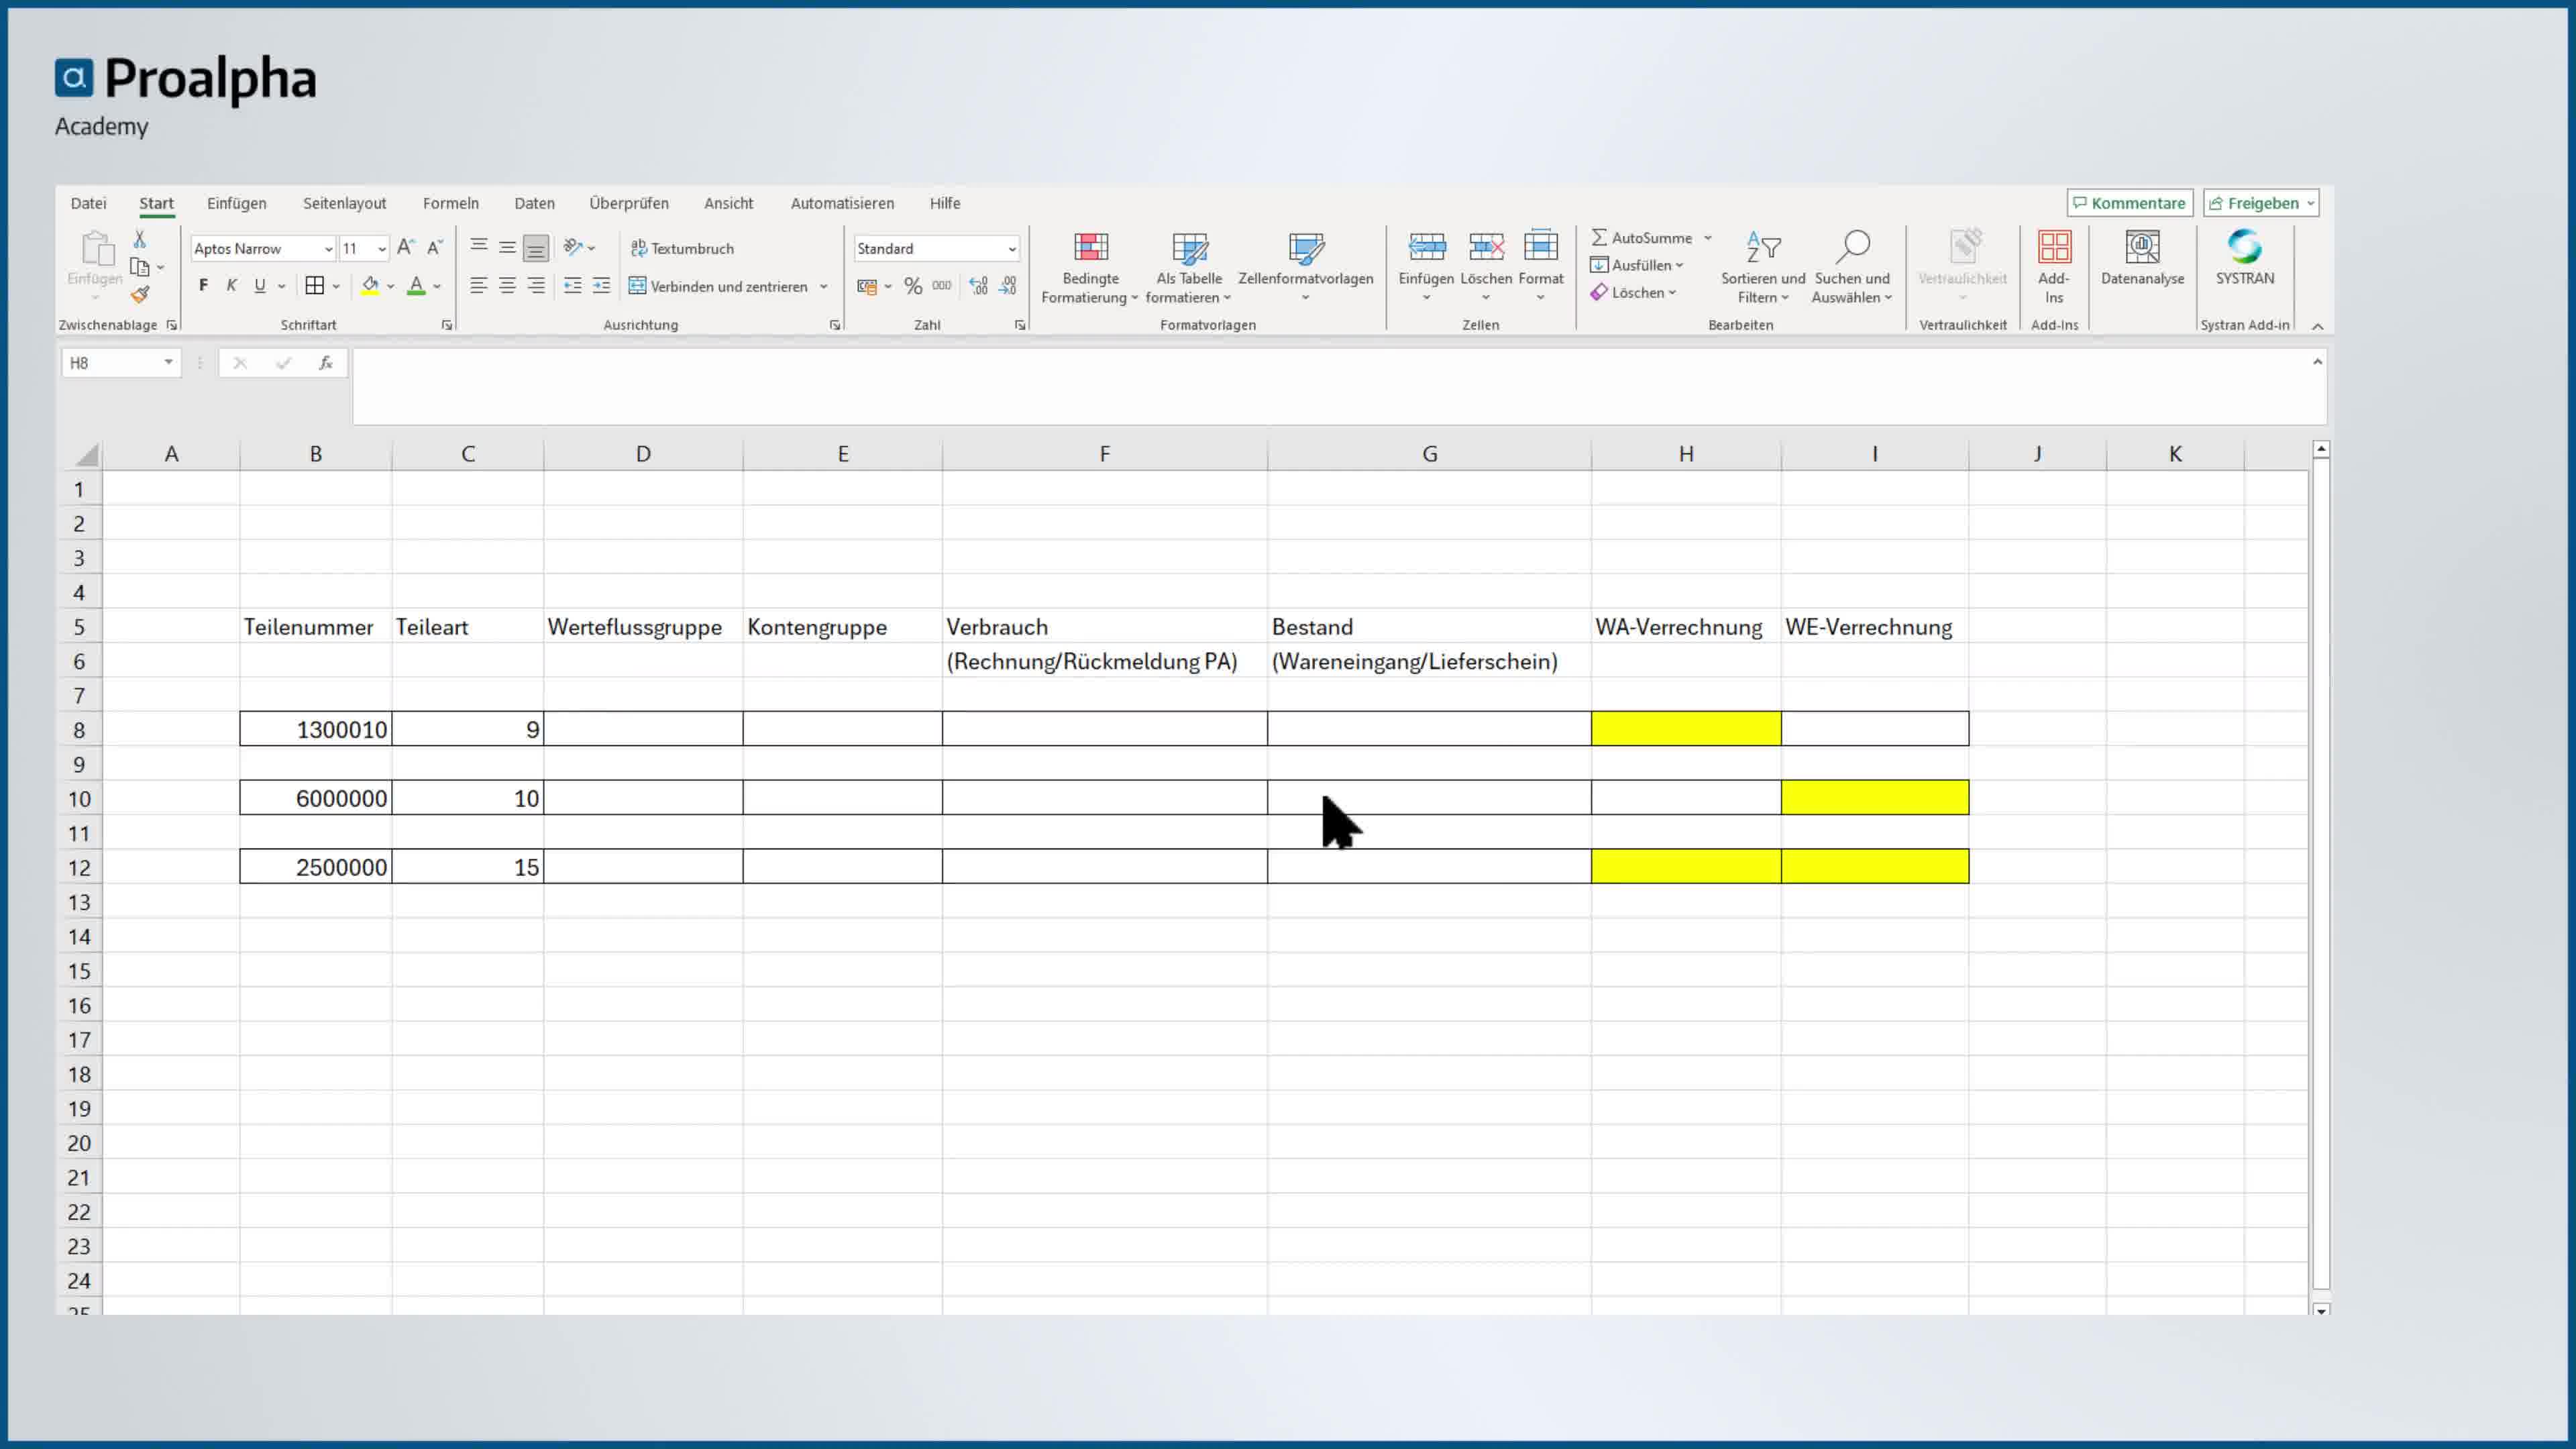Toggle Textbruch wrap text
Viewport: 2576px width, 1449px height.
tap(682, 248)
